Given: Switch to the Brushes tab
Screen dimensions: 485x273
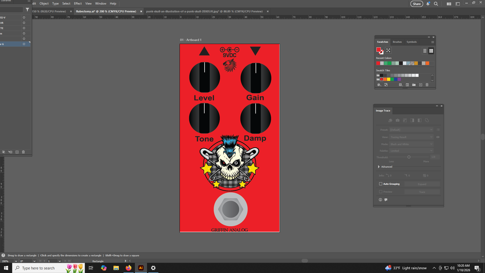Looking at the screenshot, I should tap(397, 42).
